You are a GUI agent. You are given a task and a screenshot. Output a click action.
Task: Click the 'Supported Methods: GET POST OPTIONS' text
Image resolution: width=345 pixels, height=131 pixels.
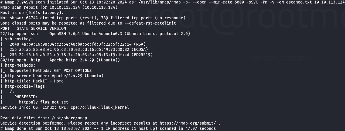50,70
